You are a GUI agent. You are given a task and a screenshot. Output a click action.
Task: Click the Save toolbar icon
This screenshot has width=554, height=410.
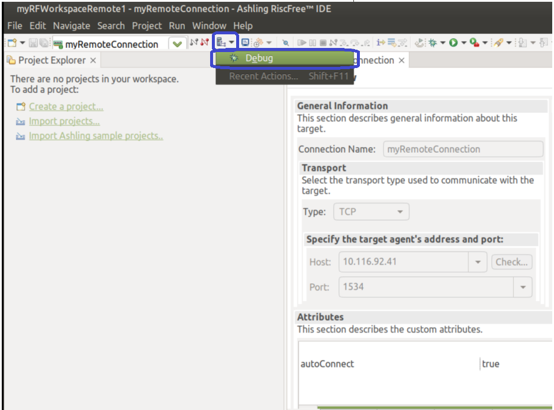(33, 43)
